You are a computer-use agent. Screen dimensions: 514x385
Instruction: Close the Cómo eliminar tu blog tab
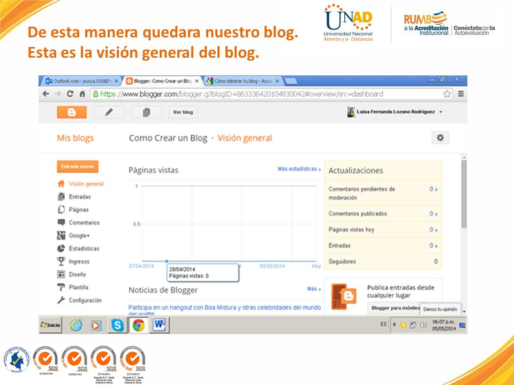(x=277, y=81)
